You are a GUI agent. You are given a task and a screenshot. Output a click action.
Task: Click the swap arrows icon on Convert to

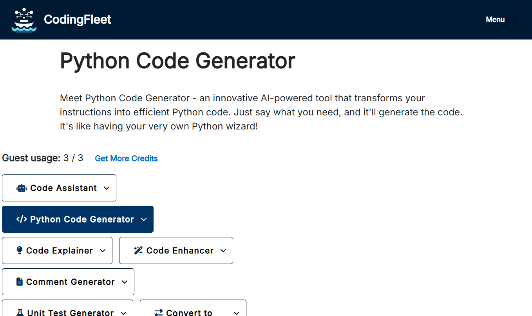[158, 312]
